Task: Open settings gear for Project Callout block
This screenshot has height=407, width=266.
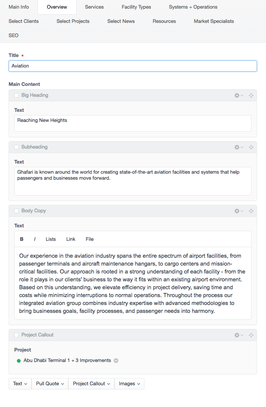Action: point(239,335)
